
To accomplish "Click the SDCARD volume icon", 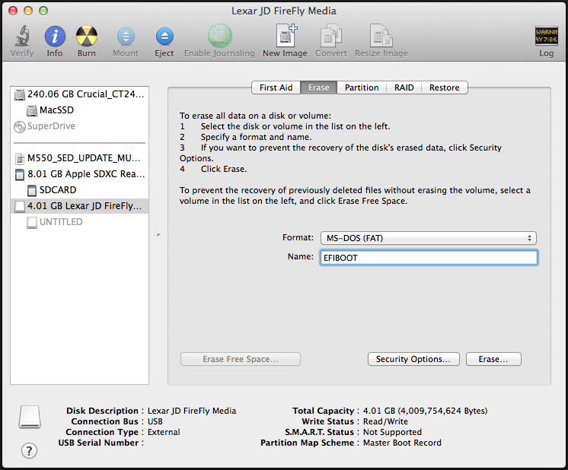I will [x=32, y=190].
